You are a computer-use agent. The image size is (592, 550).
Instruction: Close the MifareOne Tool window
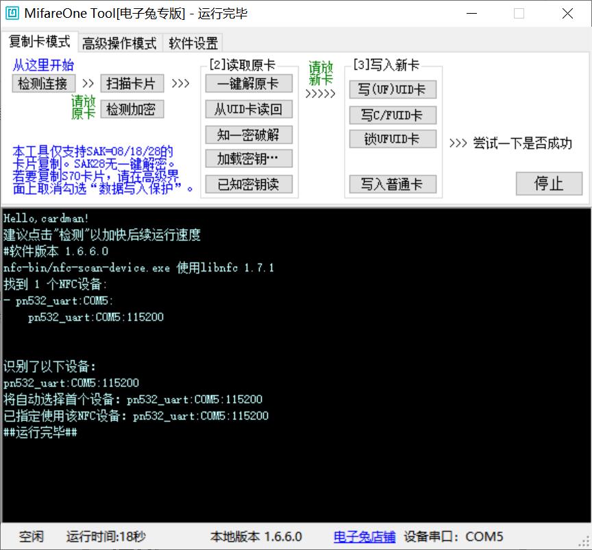[567, 14]
